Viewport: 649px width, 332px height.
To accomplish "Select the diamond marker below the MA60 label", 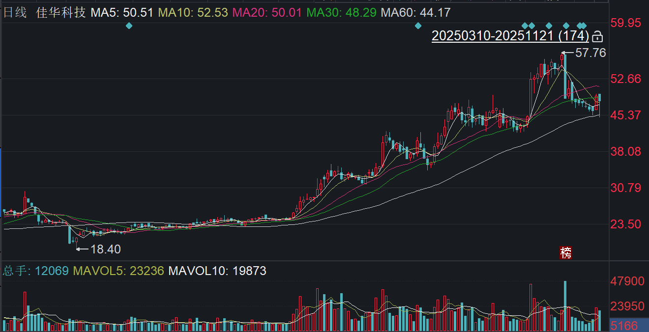I will click(418, 26).
